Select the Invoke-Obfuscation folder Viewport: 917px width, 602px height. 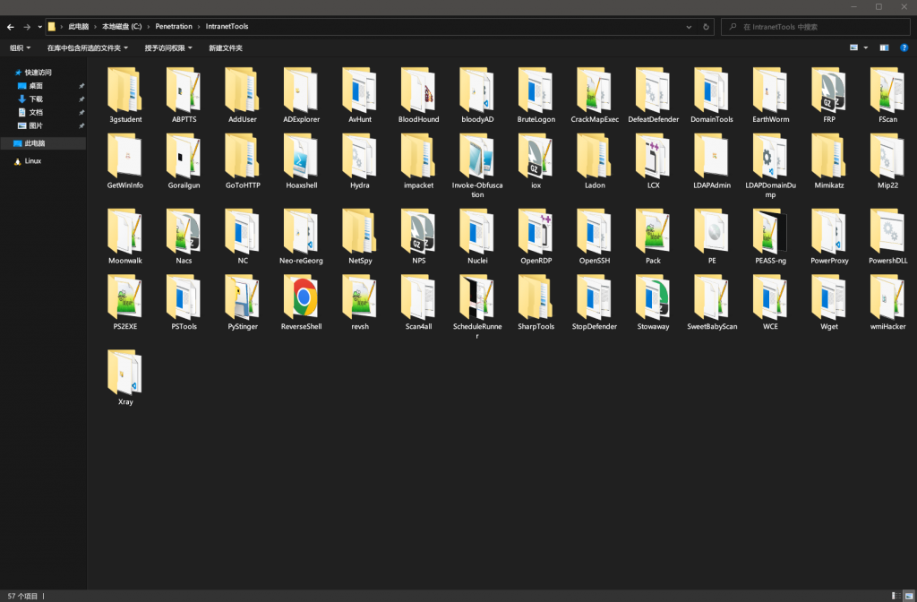coord(477,166)
